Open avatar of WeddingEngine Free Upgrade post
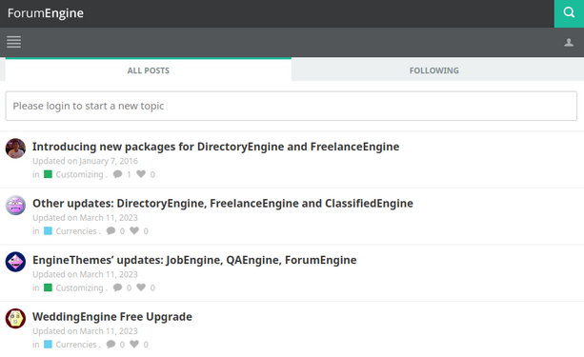This screenshot has width=584, height=357. [15, 318]
